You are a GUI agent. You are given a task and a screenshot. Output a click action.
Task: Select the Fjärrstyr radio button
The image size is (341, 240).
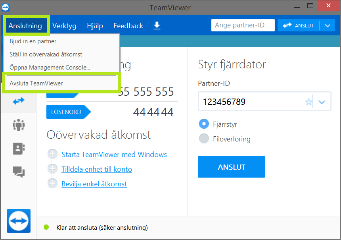pyautogui.click(x=204, y=124)
